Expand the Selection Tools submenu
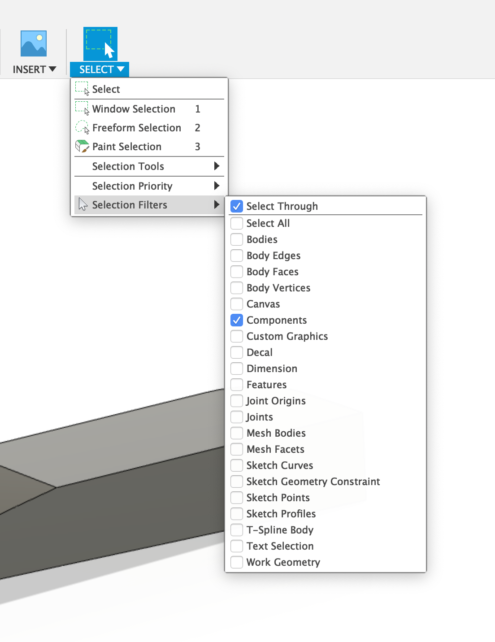This screenshot has width=495, height=642. 128,166
